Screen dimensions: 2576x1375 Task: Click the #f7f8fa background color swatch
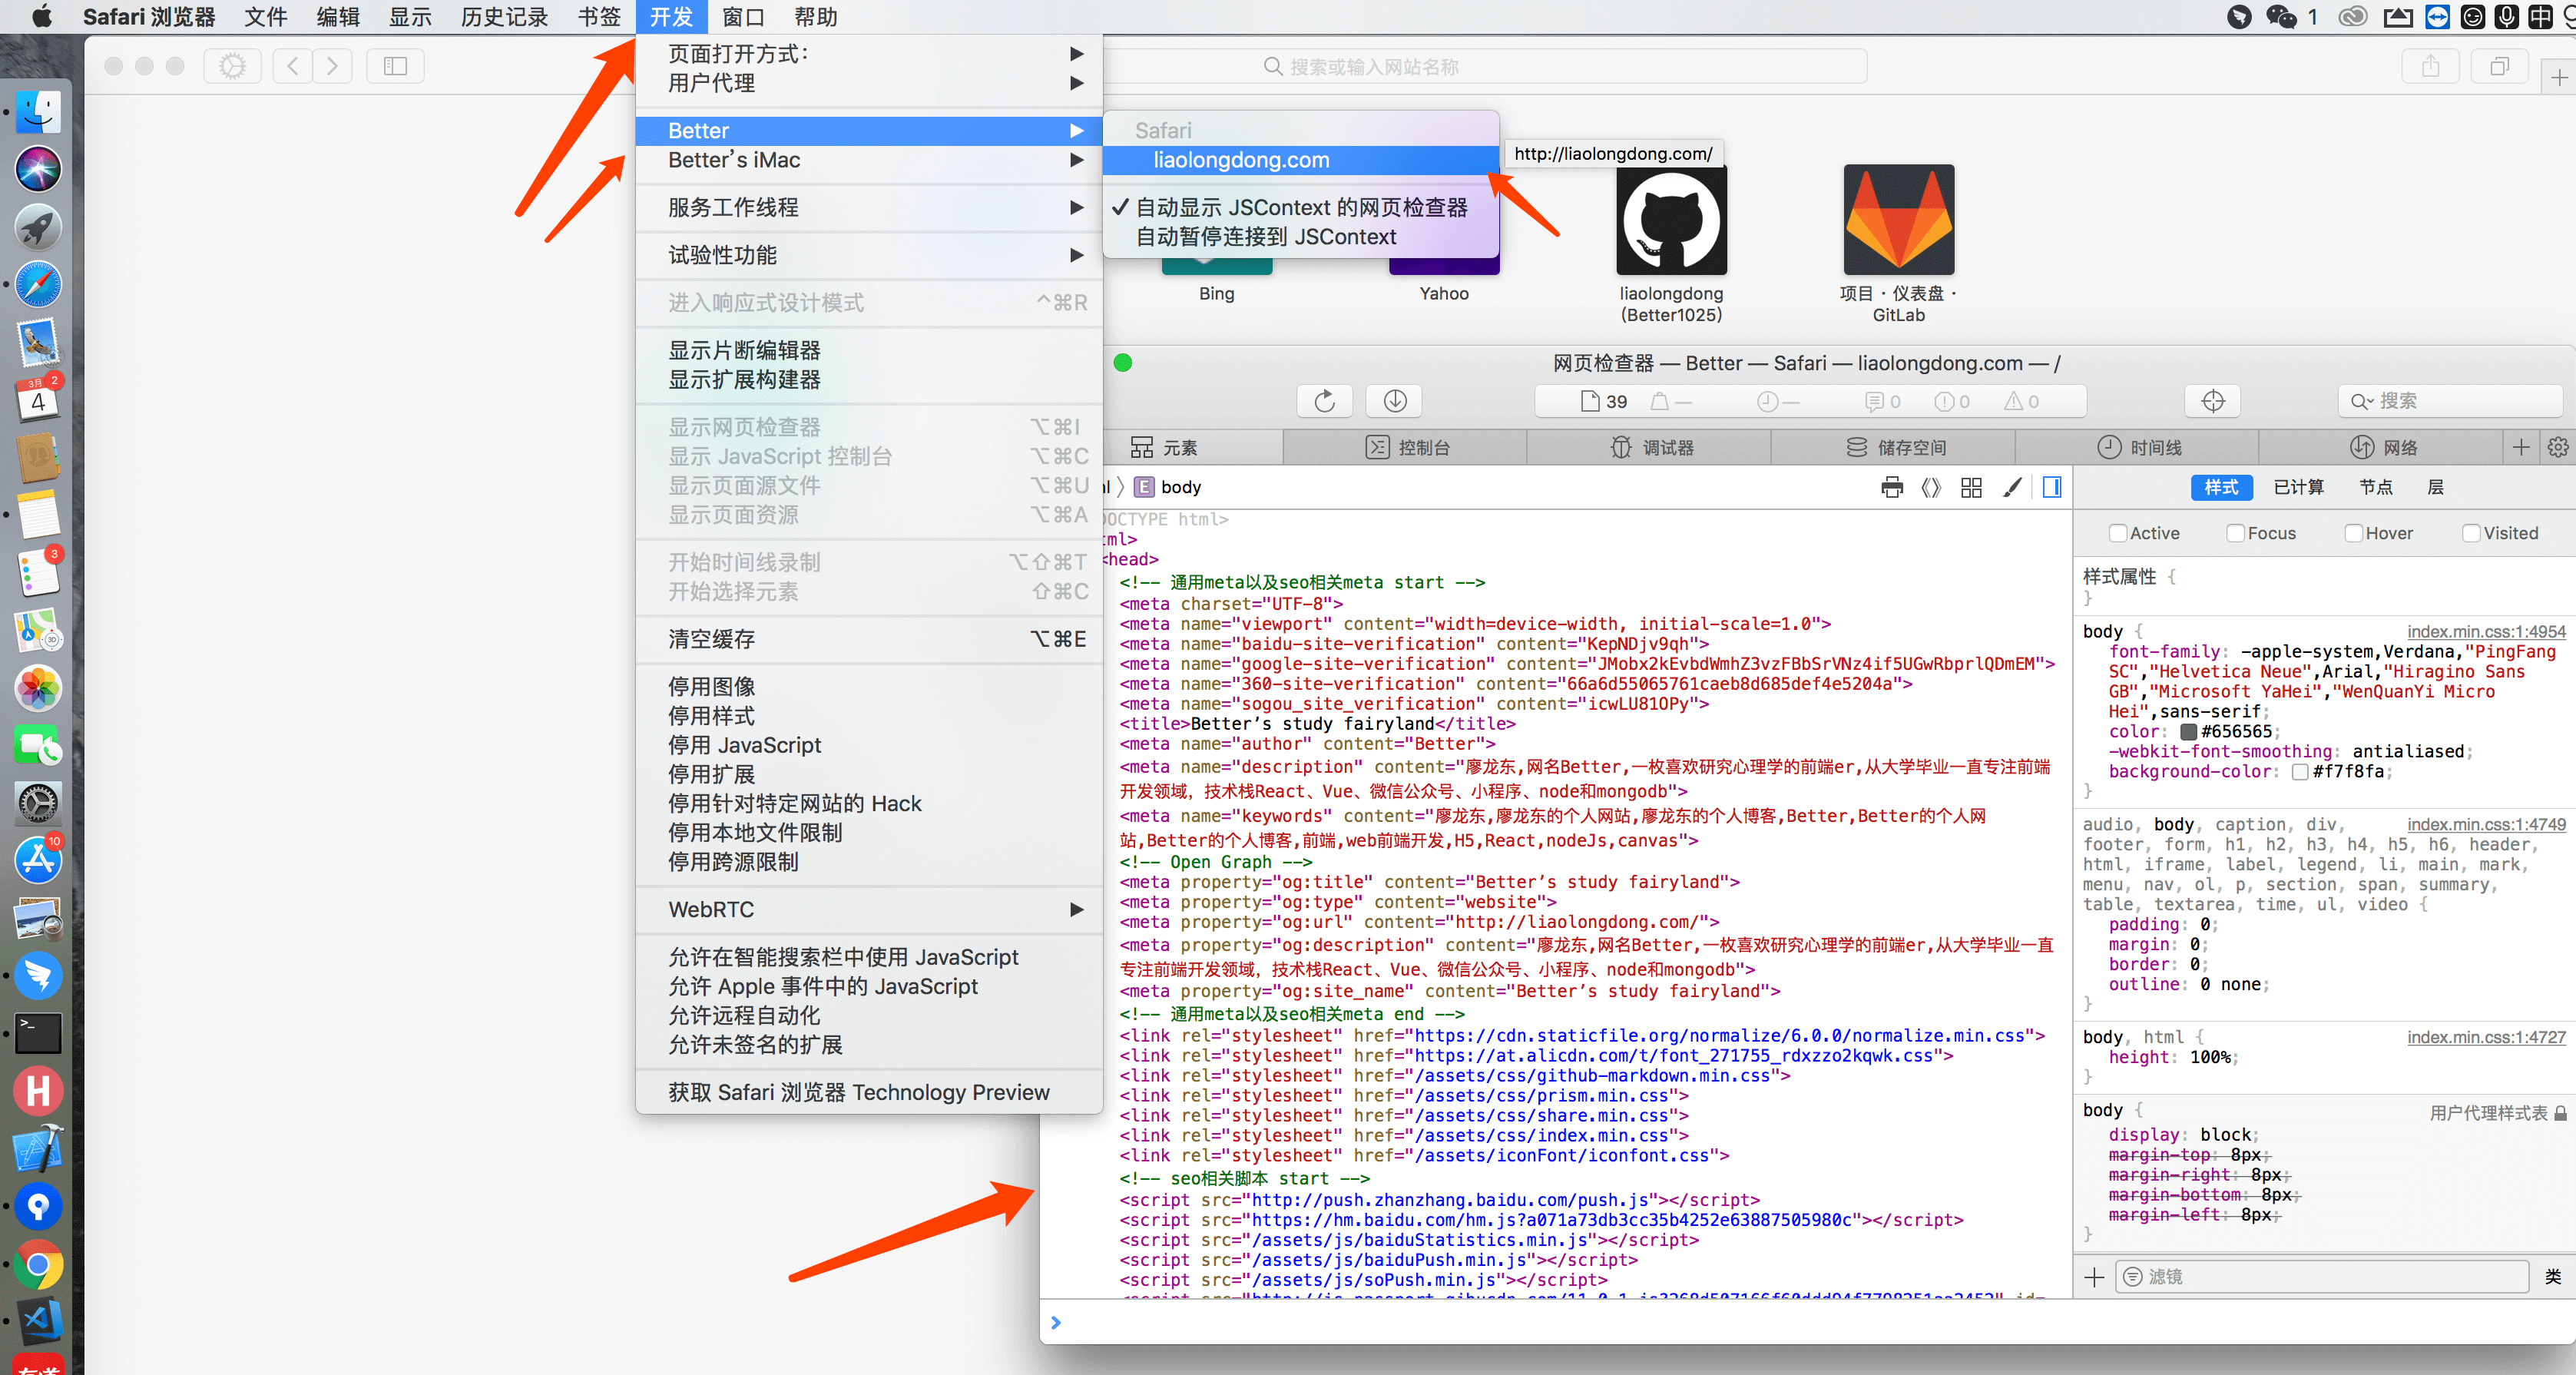2300,772
